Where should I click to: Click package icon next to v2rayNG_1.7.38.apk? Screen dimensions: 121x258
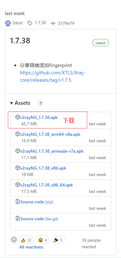[x=17, y=117]
